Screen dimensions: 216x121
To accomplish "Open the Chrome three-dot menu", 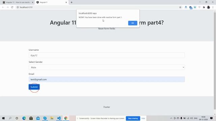I will [x=213, y=7].
